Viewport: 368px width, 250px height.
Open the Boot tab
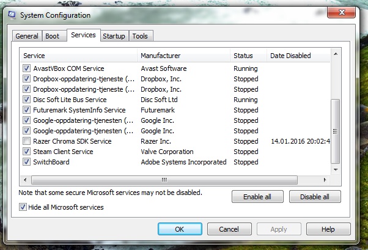[53, 36]
